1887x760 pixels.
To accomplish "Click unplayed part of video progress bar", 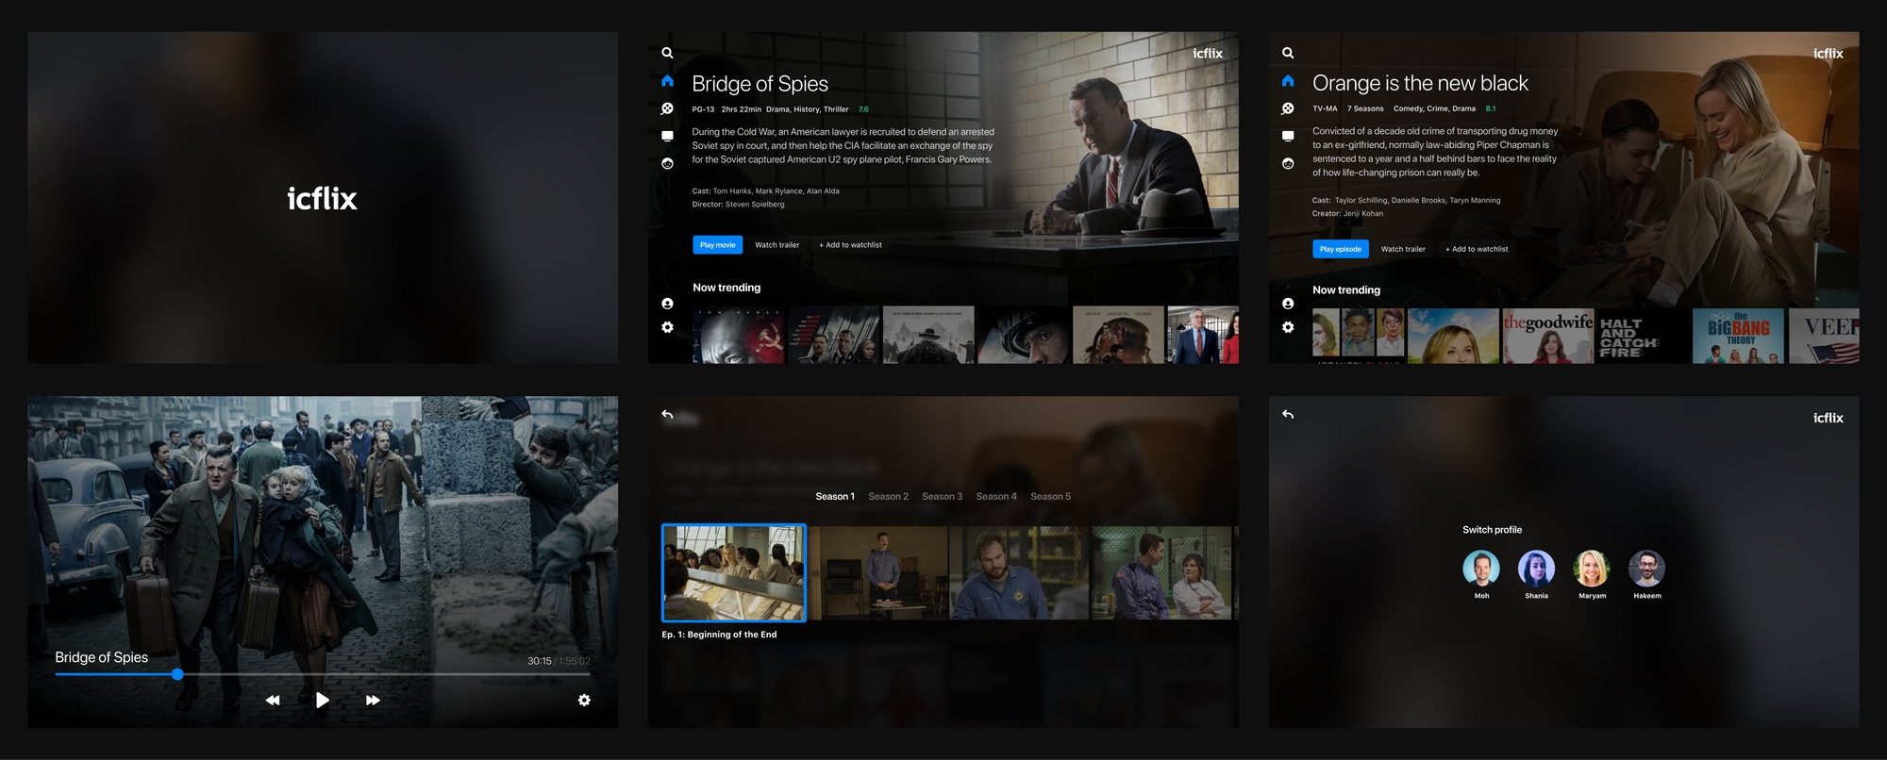I will click(x=387, y=674).
